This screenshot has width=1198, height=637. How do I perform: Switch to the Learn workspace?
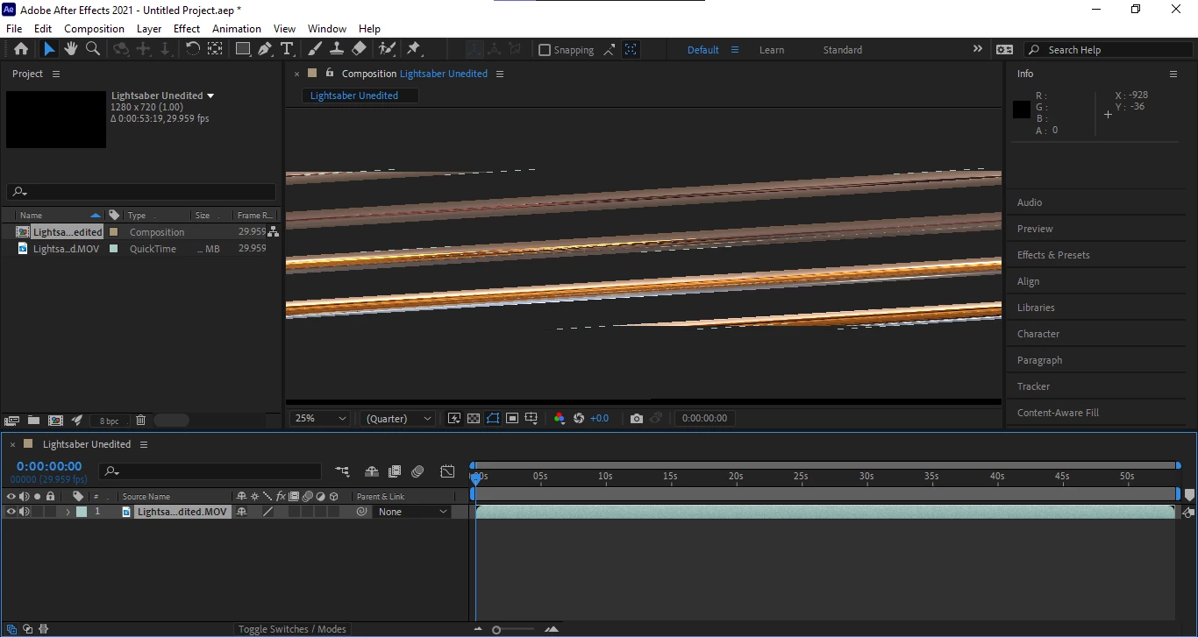pos(772,50)
